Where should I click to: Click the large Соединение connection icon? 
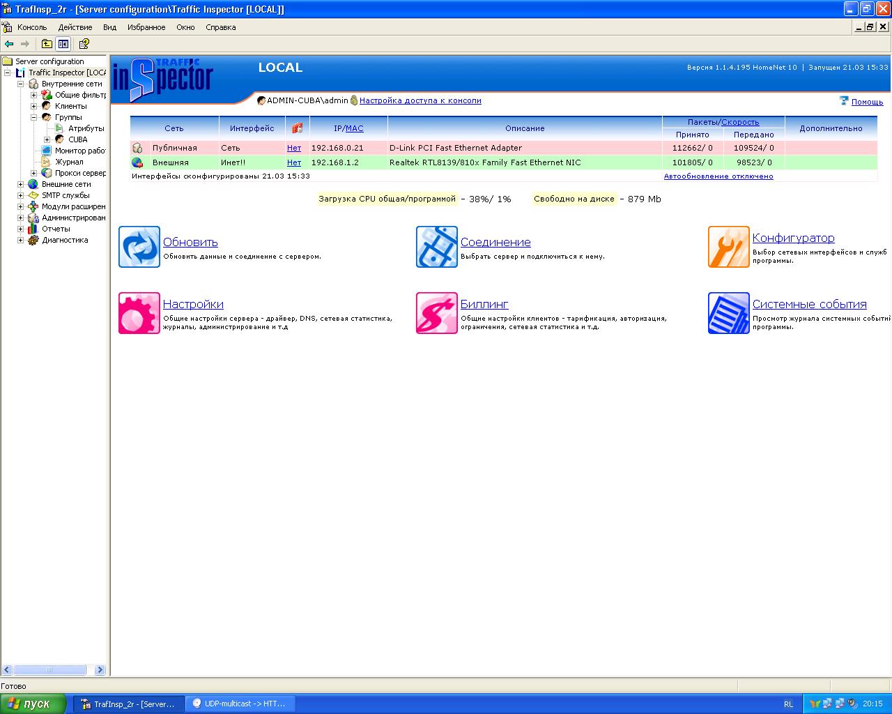tap(437, 247)
